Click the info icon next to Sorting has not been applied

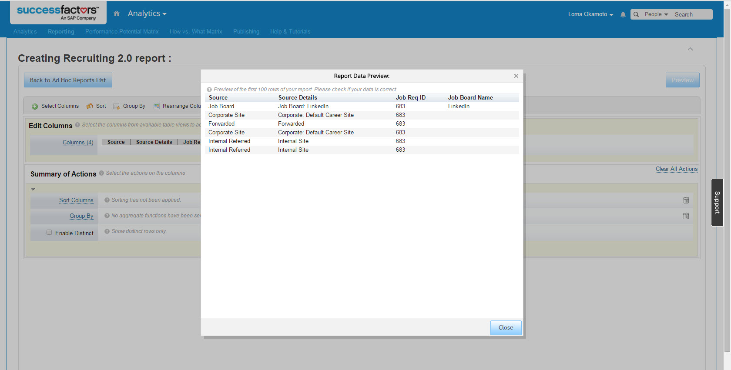107,200
